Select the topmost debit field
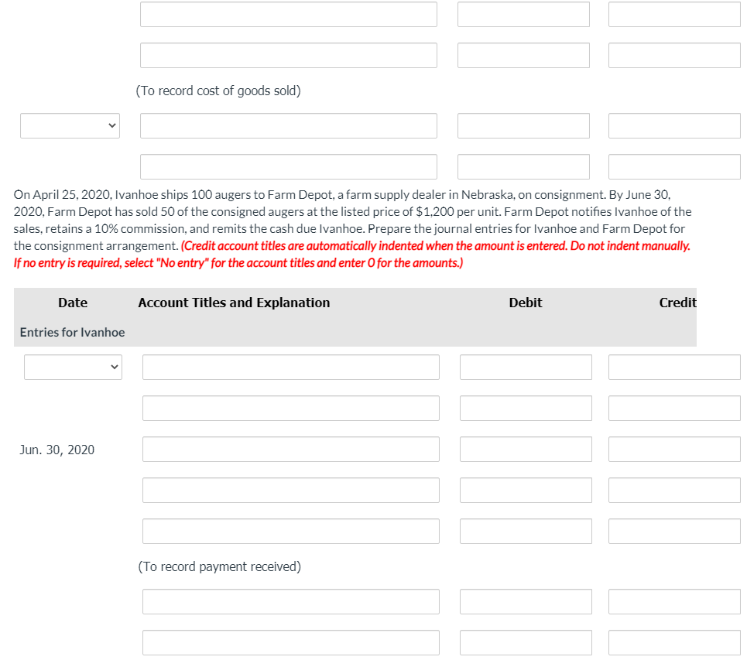Viewport: 747px width, 667px height. tap(523, 14)
